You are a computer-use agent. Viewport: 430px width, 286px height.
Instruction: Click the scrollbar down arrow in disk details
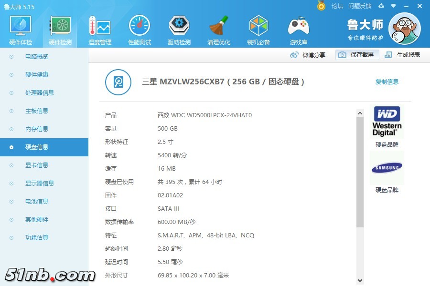point(360,281)
